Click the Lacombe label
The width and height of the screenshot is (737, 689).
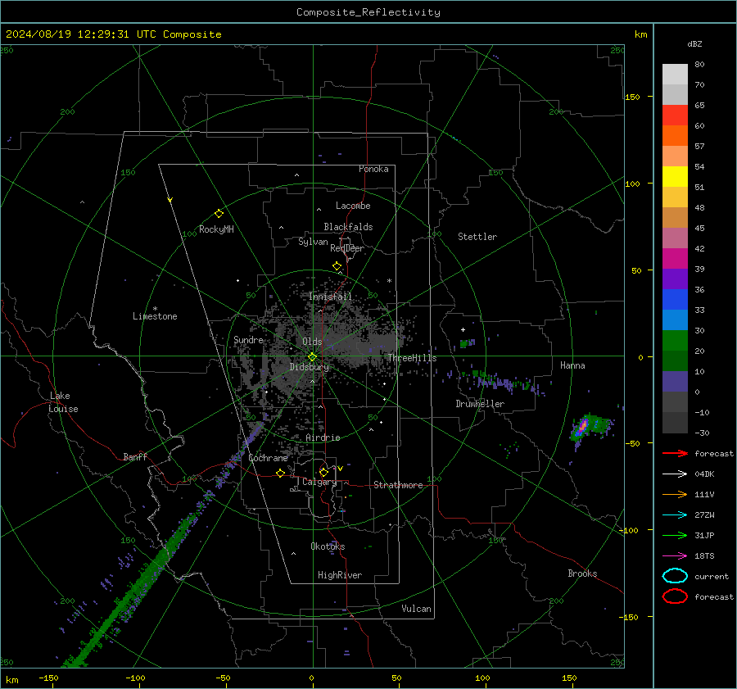[x=353, y=206]
